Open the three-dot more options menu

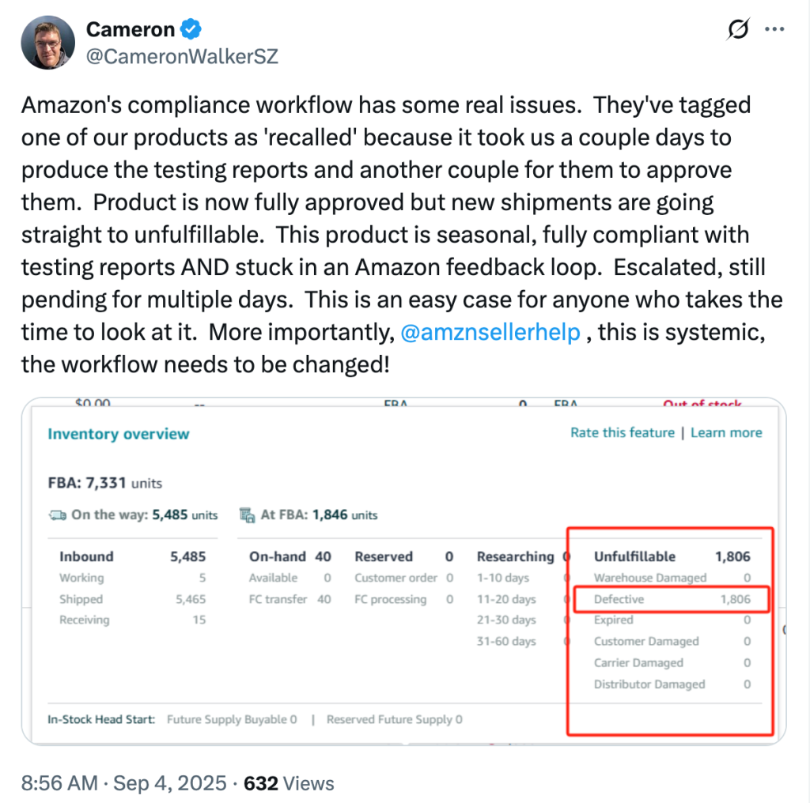pos(774,29)
